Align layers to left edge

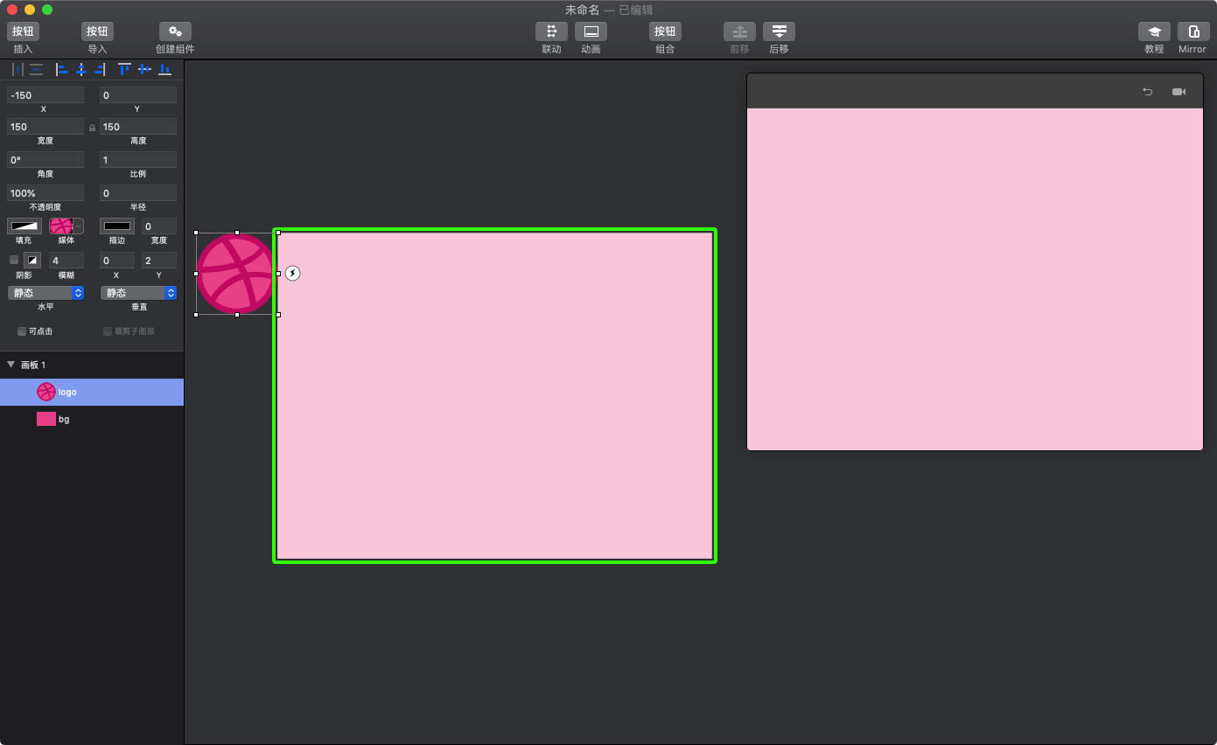click(61, 69)
